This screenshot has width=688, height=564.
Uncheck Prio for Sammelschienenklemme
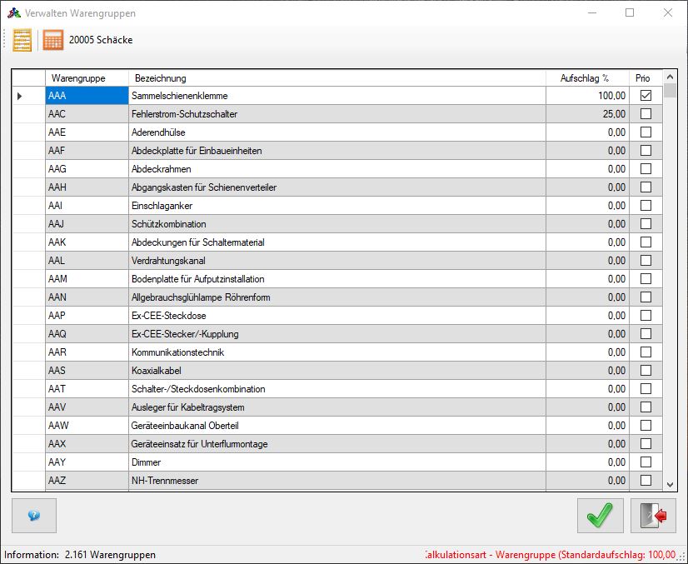click(x=646, y=95)
